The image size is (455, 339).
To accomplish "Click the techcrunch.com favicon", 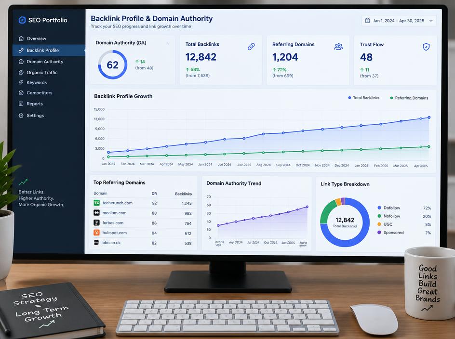I will point(96,203).
